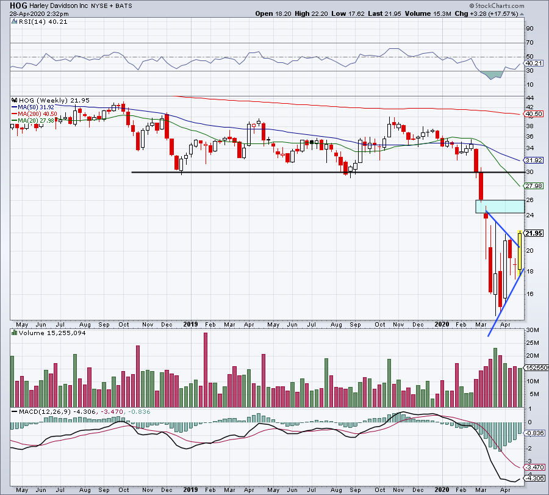Click the 90 label on RSI axis
Screen dimensions: 549x495
tap(529, 29)
